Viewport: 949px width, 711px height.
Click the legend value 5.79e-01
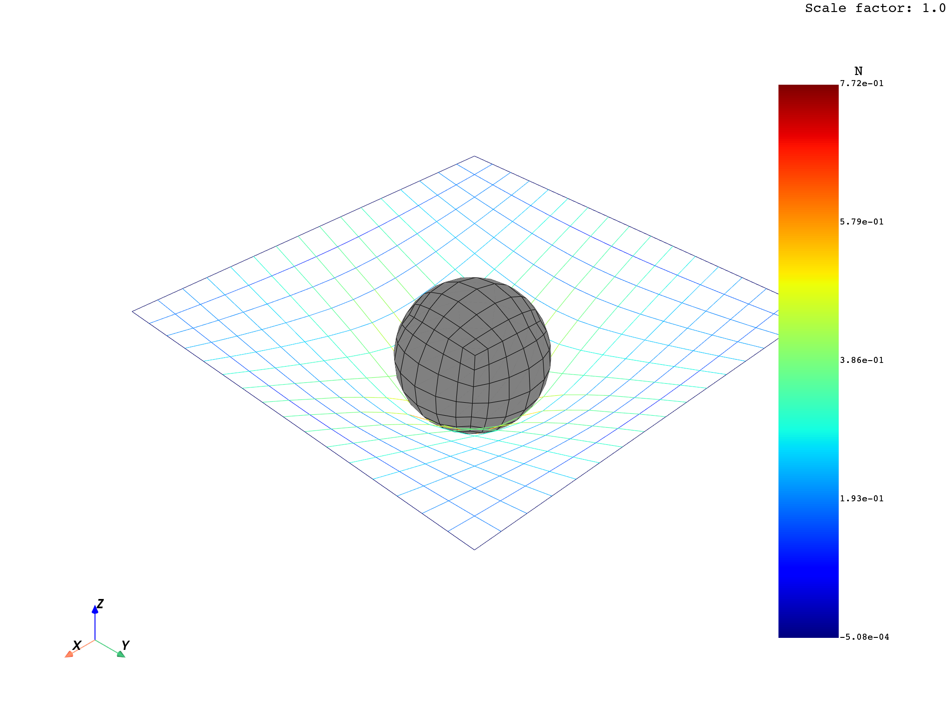[861, 222]
